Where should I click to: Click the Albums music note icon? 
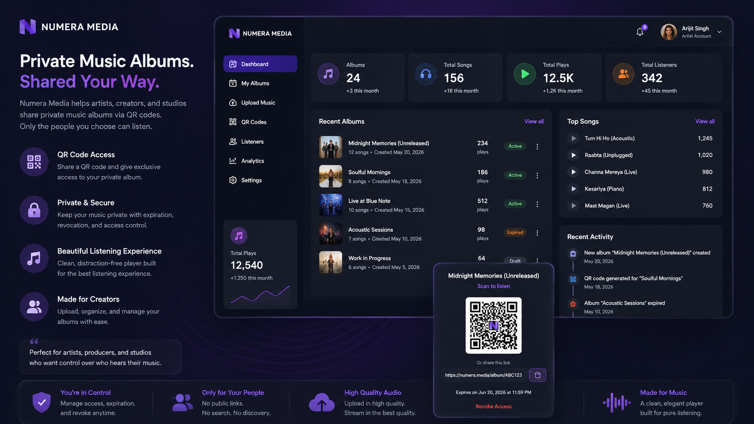tap(328, 74)
